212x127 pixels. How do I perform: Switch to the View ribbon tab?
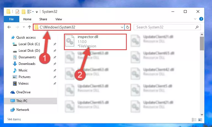tap(59, 19)
